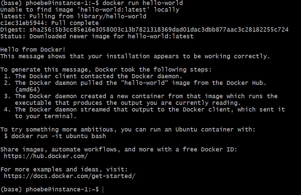Click 'For more examples and ideas' line
The image size is (301, 195).
(64, 169)
